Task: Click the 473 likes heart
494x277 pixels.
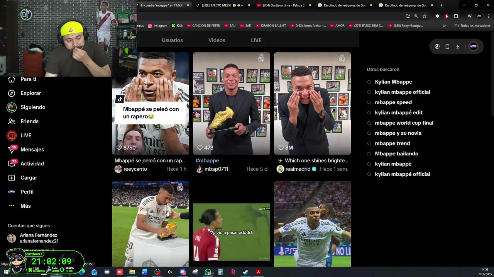Action: [200, 148]
